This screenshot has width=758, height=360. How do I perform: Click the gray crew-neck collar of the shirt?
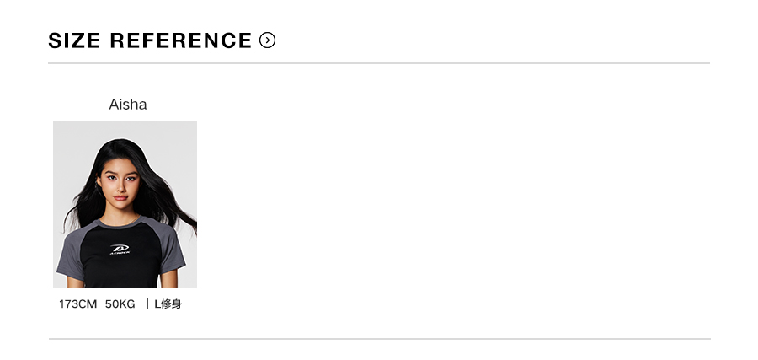121,224
